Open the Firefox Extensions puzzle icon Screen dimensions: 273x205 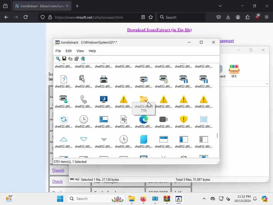point(247,17)
